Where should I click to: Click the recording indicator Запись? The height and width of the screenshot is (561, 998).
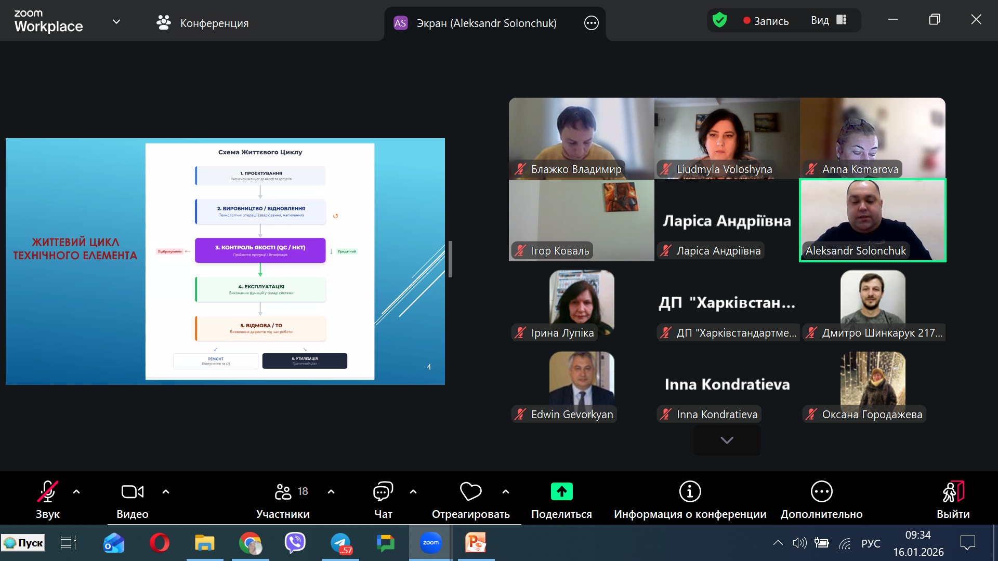click(766, 21)
